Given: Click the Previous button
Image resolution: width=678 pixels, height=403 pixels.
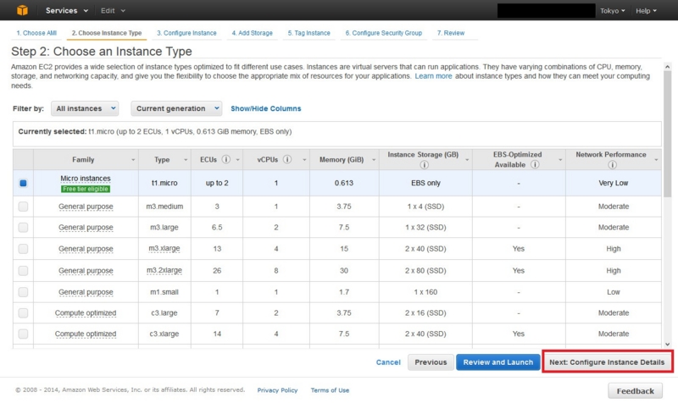Looking at the screenshot, I should 431,362.
